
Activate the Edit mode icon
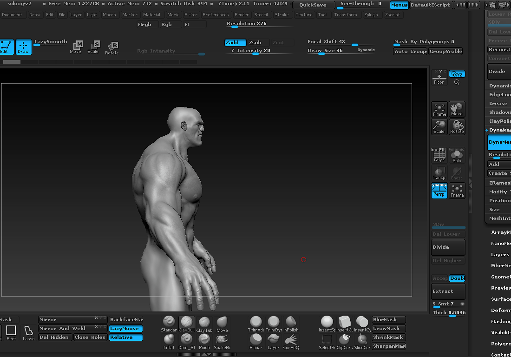tap(7, 47)
